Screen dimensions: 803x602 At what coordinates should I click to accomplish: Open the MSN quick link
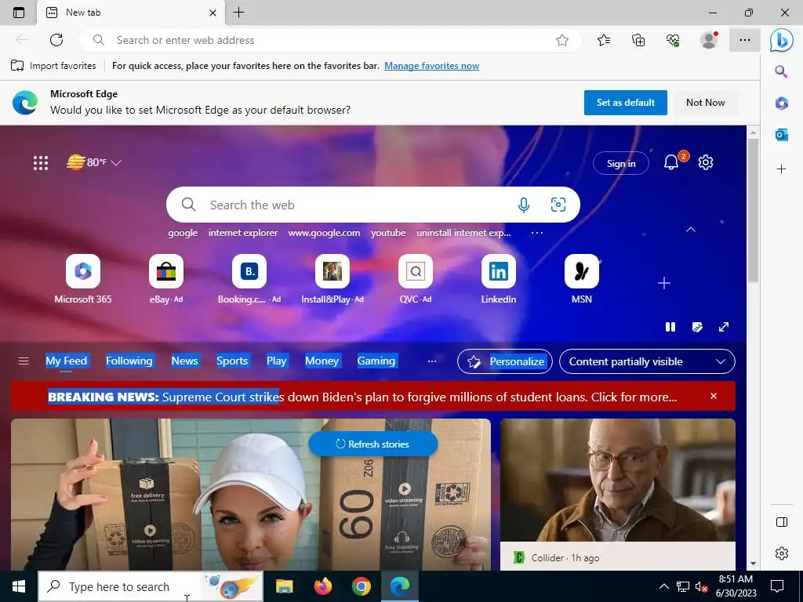(x=581, y=280)
